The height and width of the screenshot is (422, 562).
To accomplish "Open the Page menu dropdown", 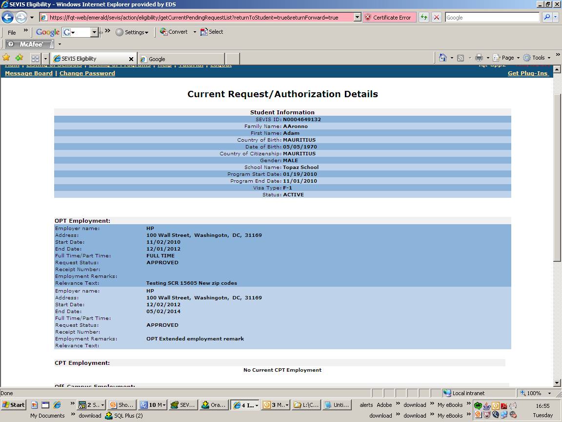I will pos(507,58).
